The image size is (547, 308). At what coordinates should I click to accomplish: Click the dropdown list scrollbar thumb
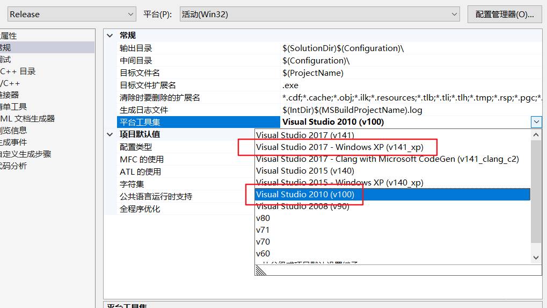point(536,191)
